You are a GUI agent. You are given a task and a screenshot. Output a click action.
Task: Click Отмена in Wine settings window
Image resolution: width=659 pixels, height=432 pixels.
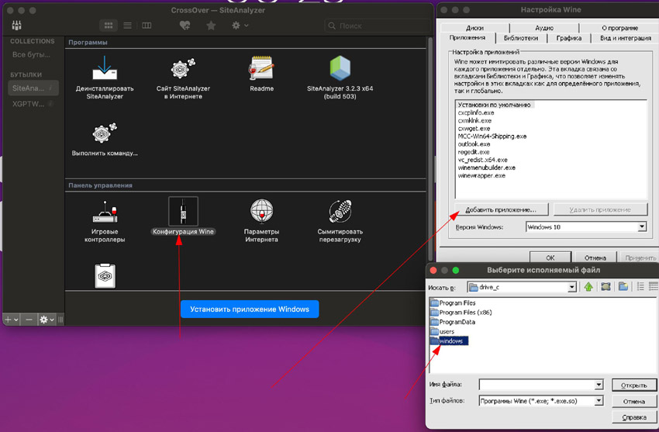(x=595, y=257)
